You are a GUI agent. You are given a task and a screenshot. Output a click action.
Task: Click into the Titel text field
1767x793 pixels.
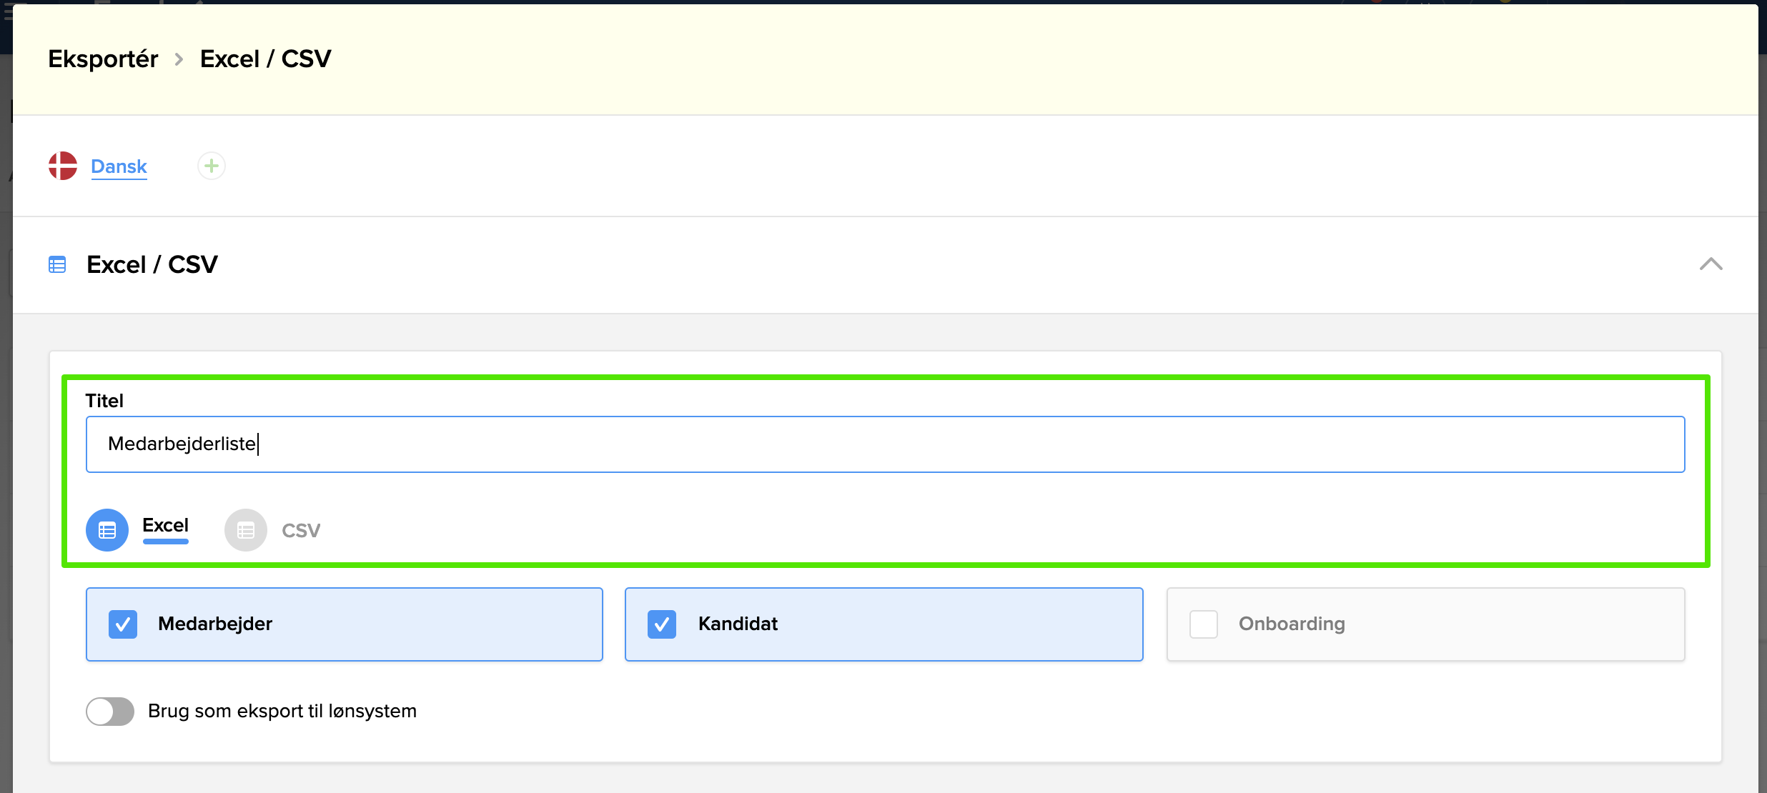pyautogui.click(x=885, y=444)
